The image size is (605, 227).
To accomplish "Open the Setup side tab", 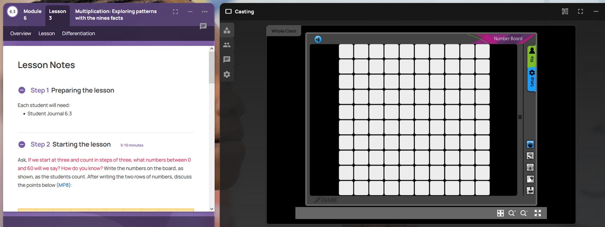I will 532,80.
